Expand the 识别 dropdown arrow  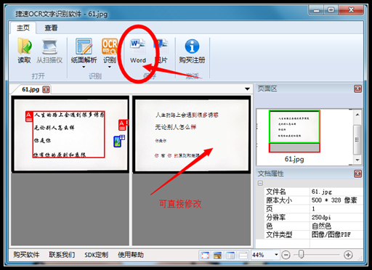110,67
